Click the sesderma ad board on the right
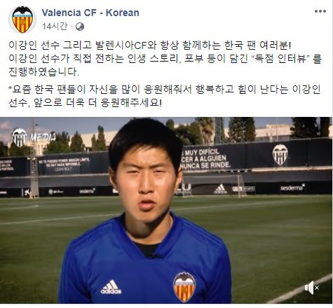The height and width of the screenshot is (308, 333). point(292,188)
